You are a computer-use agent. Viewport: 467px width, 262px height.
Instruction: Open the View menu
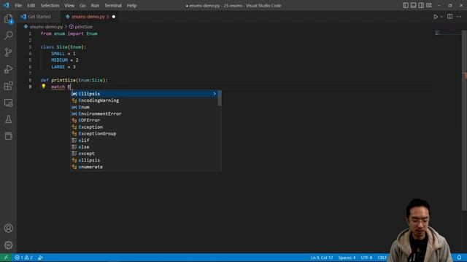tap(69, 5)
